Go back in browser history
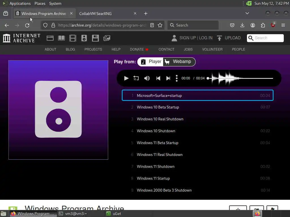Screen dimensions: 290x217 click(7, 25)
